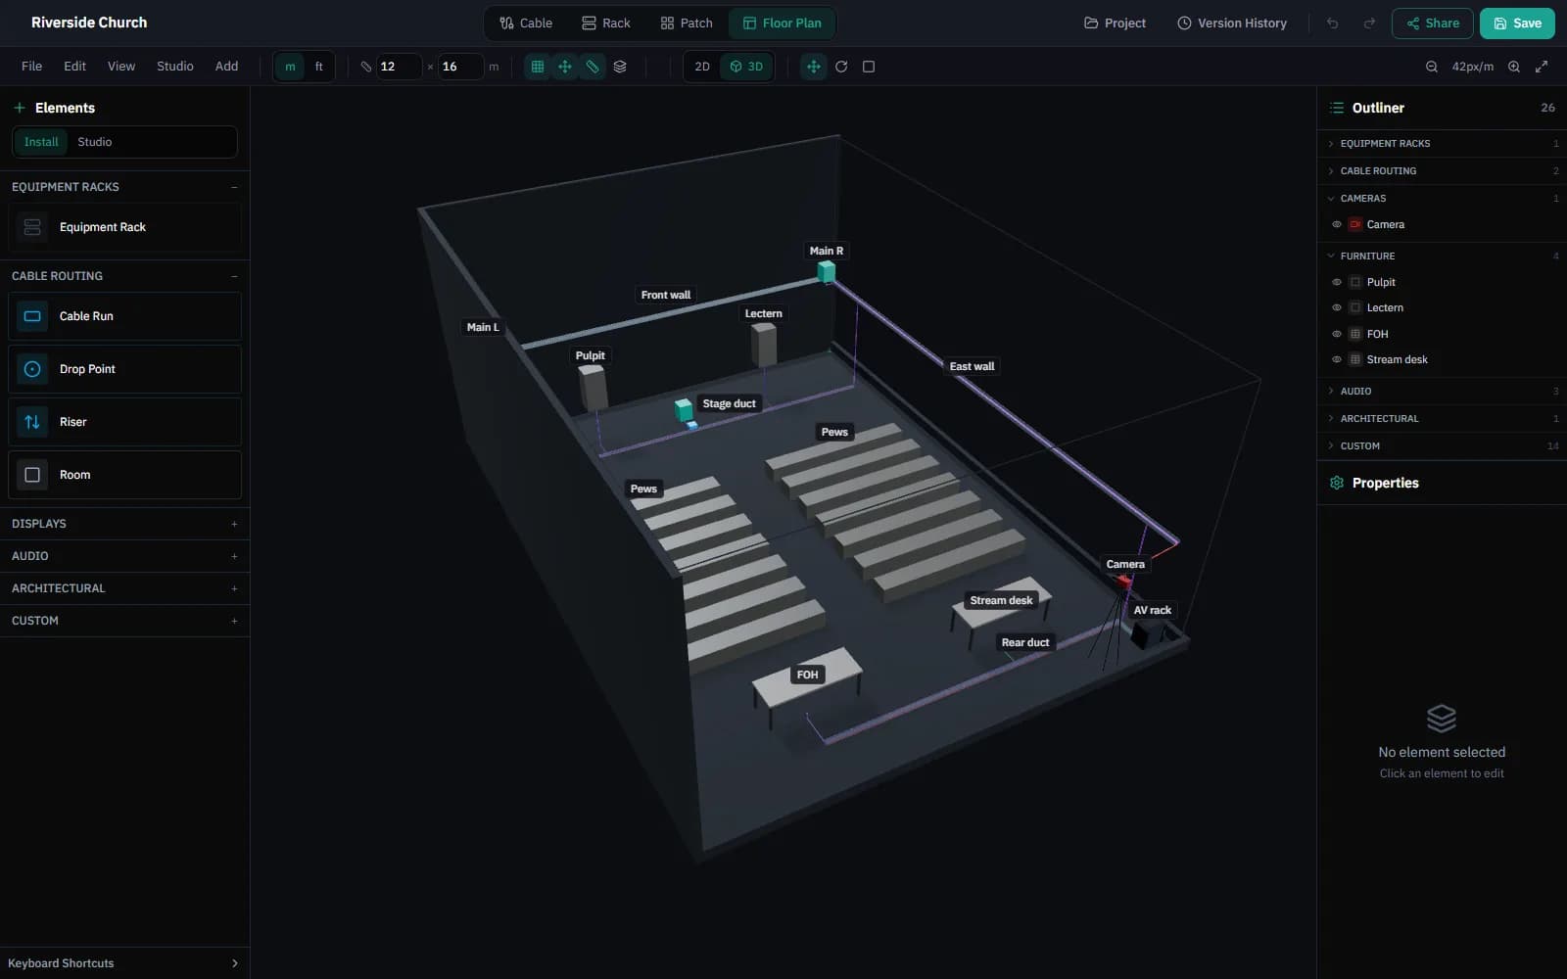Open the Floor Plan tab
1567x979 pixels.
point(783,23)
